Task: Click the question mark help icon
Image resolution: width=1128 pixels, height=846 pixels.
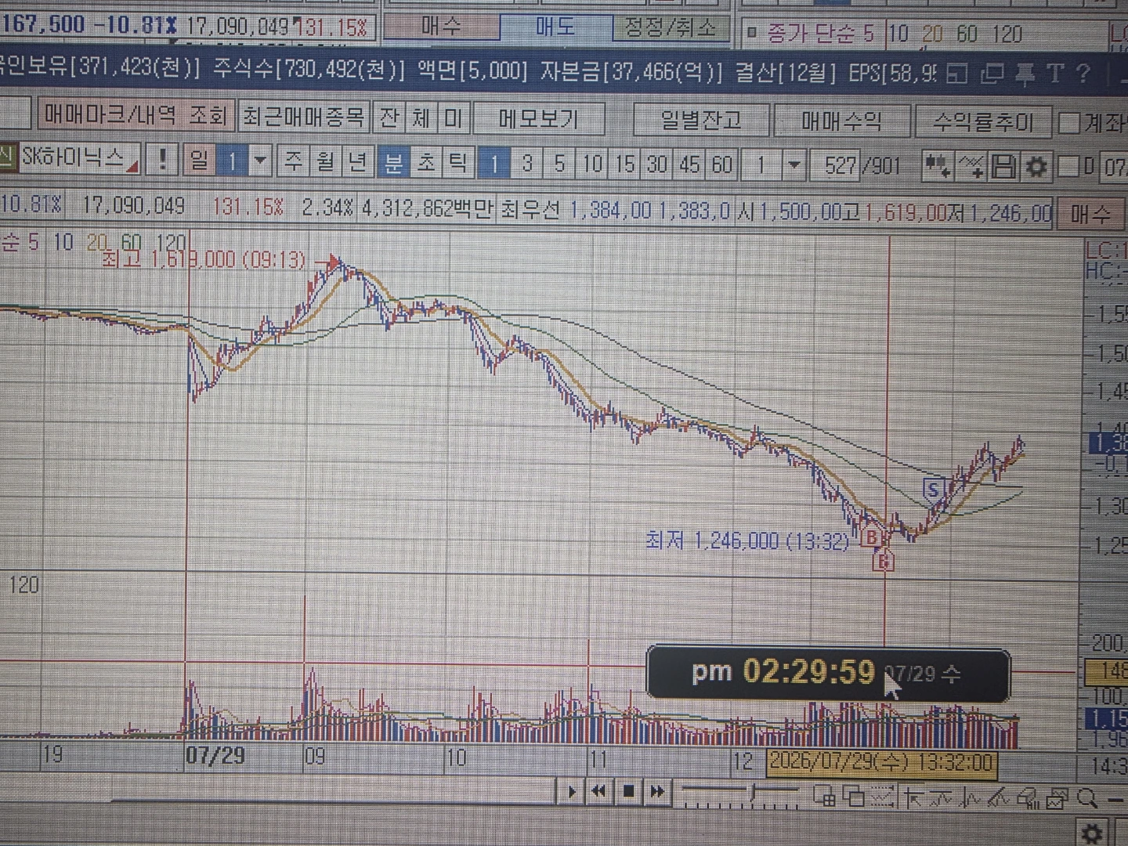Action: pyautogui.click(x=1083, y=74)
